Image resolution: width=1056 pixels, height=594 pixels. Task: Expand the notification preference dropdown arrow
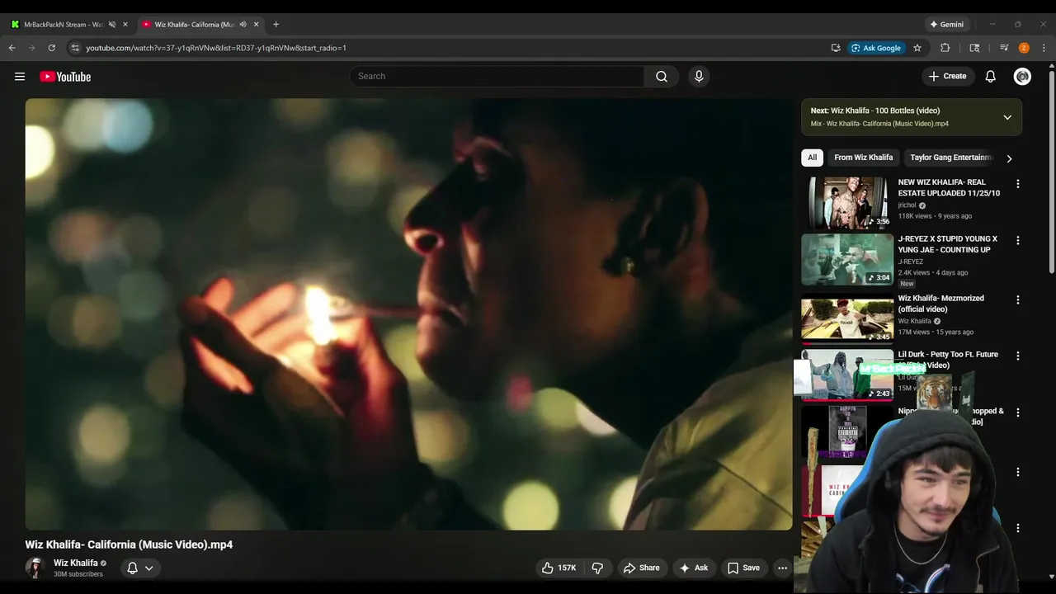pyautogui.click(x=149, y=568)
